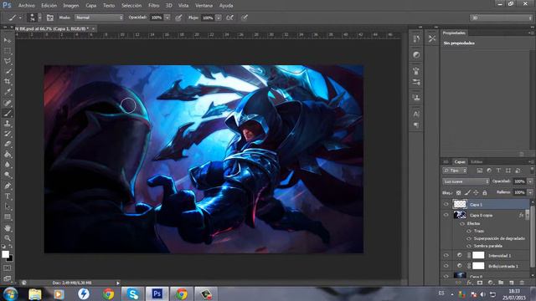Toggle Trazo effect visibility
The image size is (536, 301).
[x=469, y=231]
